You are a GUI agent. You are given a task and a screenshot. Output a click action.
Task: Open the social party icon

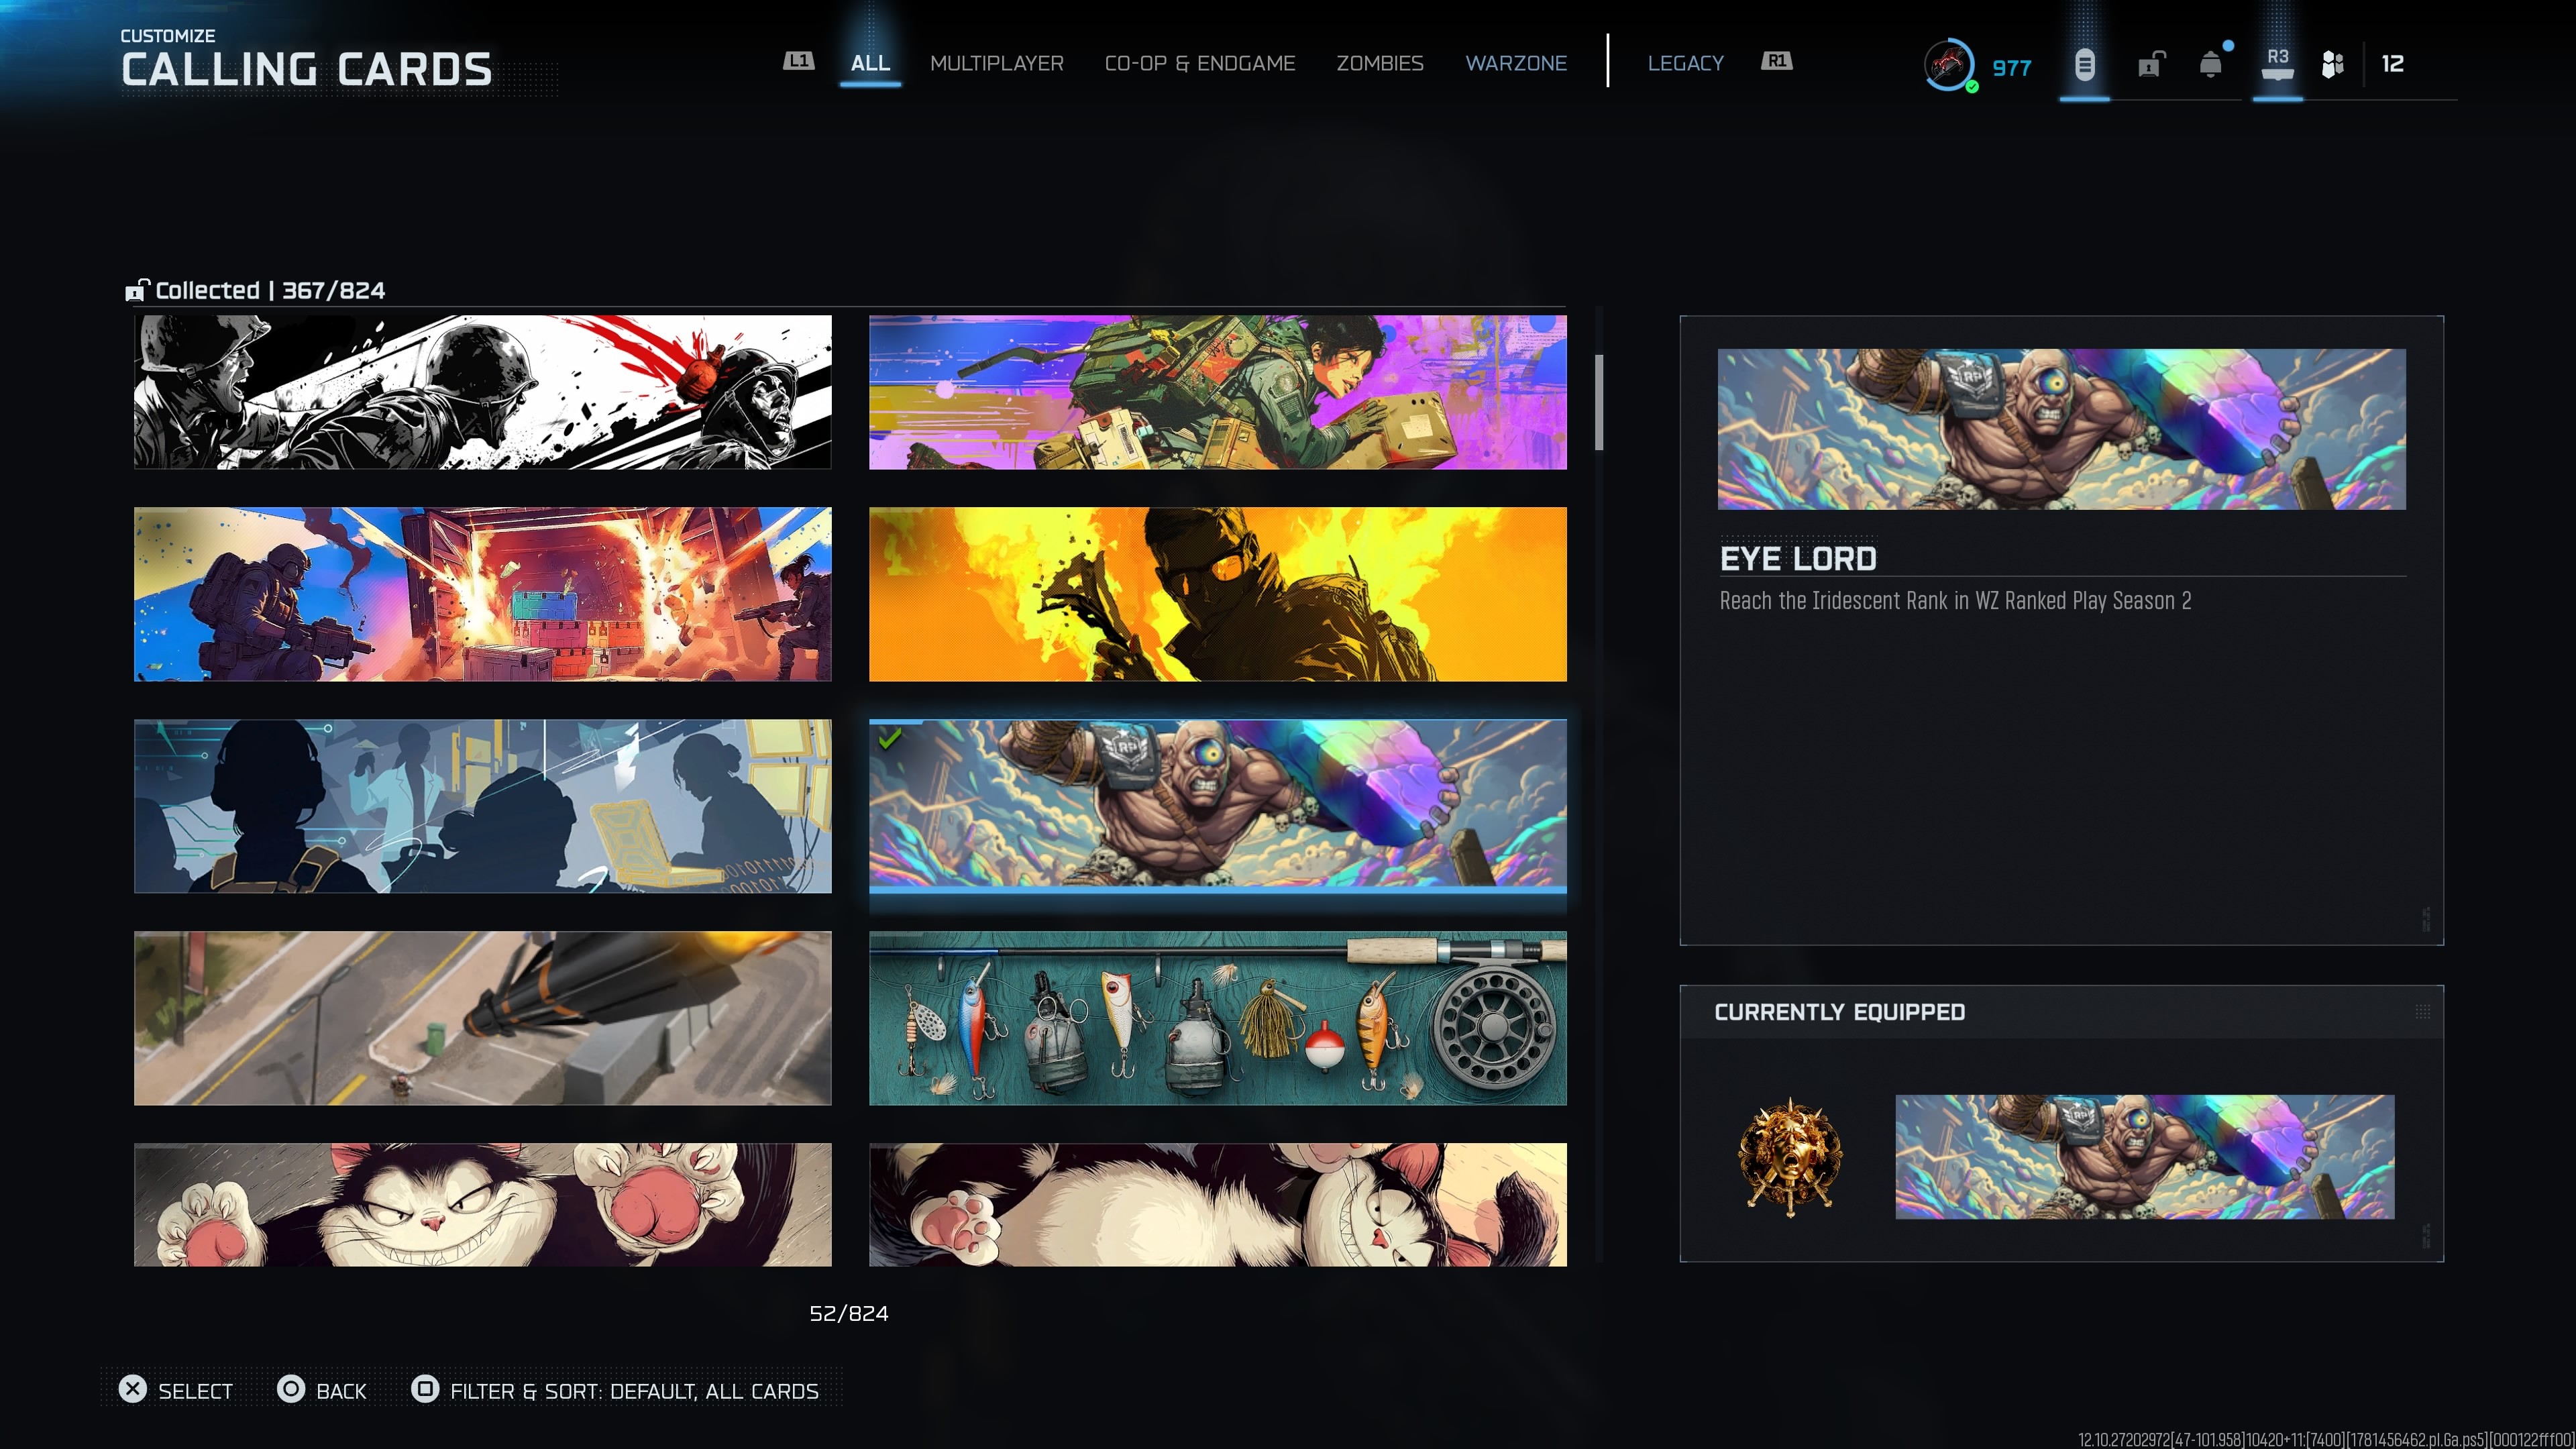pos(2332,65)
